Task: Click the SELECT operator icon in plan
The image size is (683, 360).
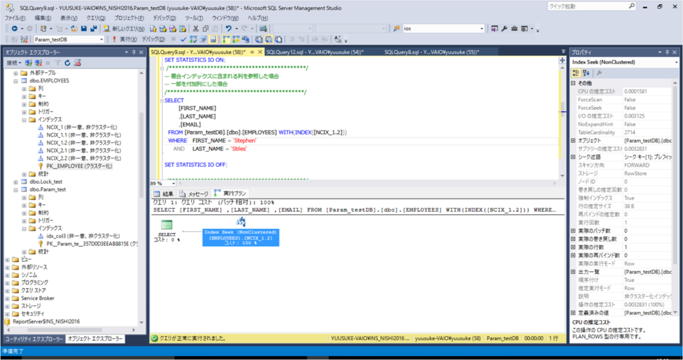Action: (166, 225)
